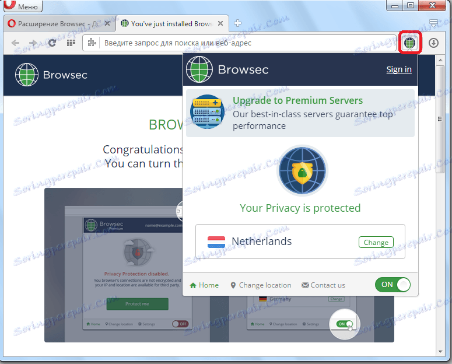Click the Netherlands flag icon
Image resolution: width=452 pixels, height=364 pixels.
pyautogui.click(x=216, y=242)
